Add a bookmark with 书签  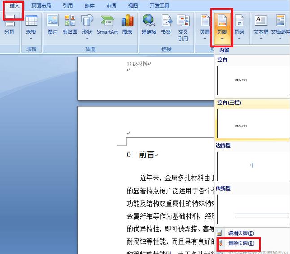point(166,24)
